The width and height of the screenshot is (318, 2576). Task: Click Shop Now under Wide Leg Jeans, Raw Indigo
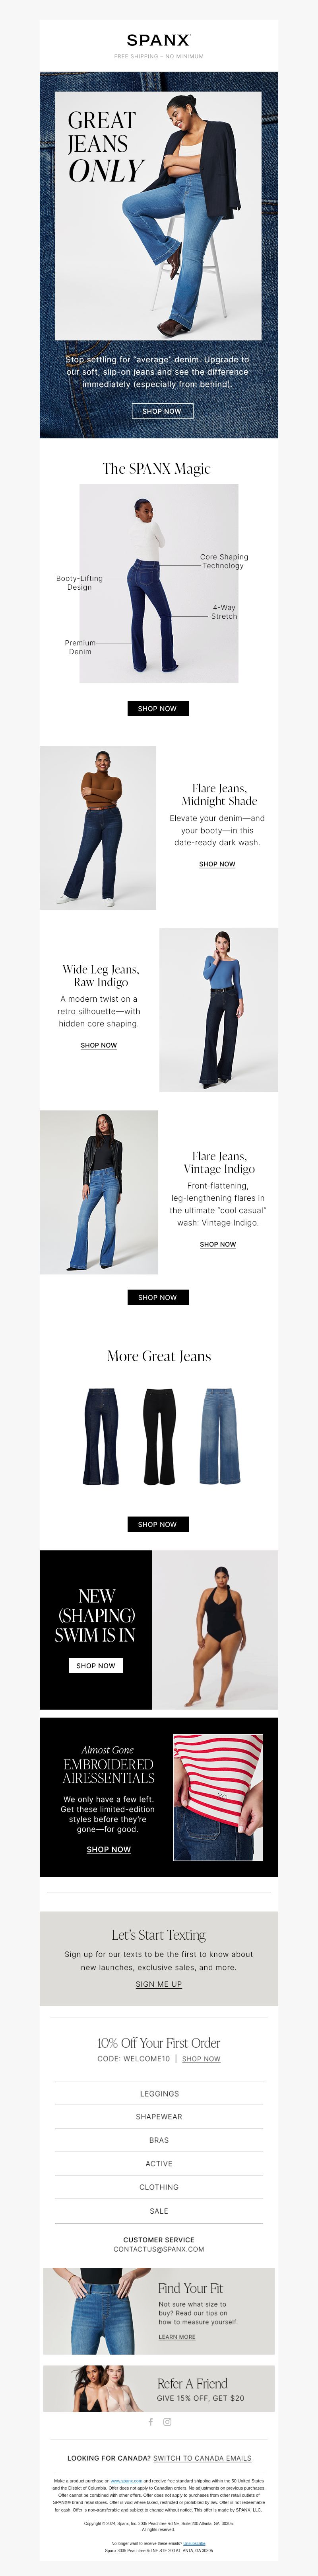click(99, 1045)
